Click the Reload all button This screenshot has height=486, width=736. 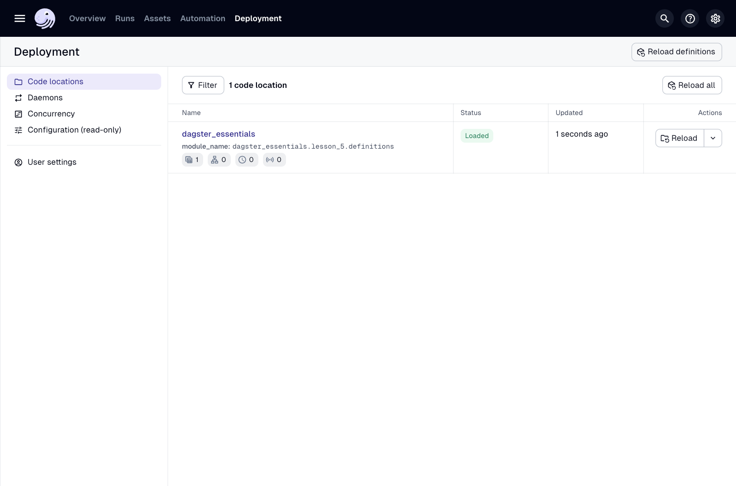692,85
